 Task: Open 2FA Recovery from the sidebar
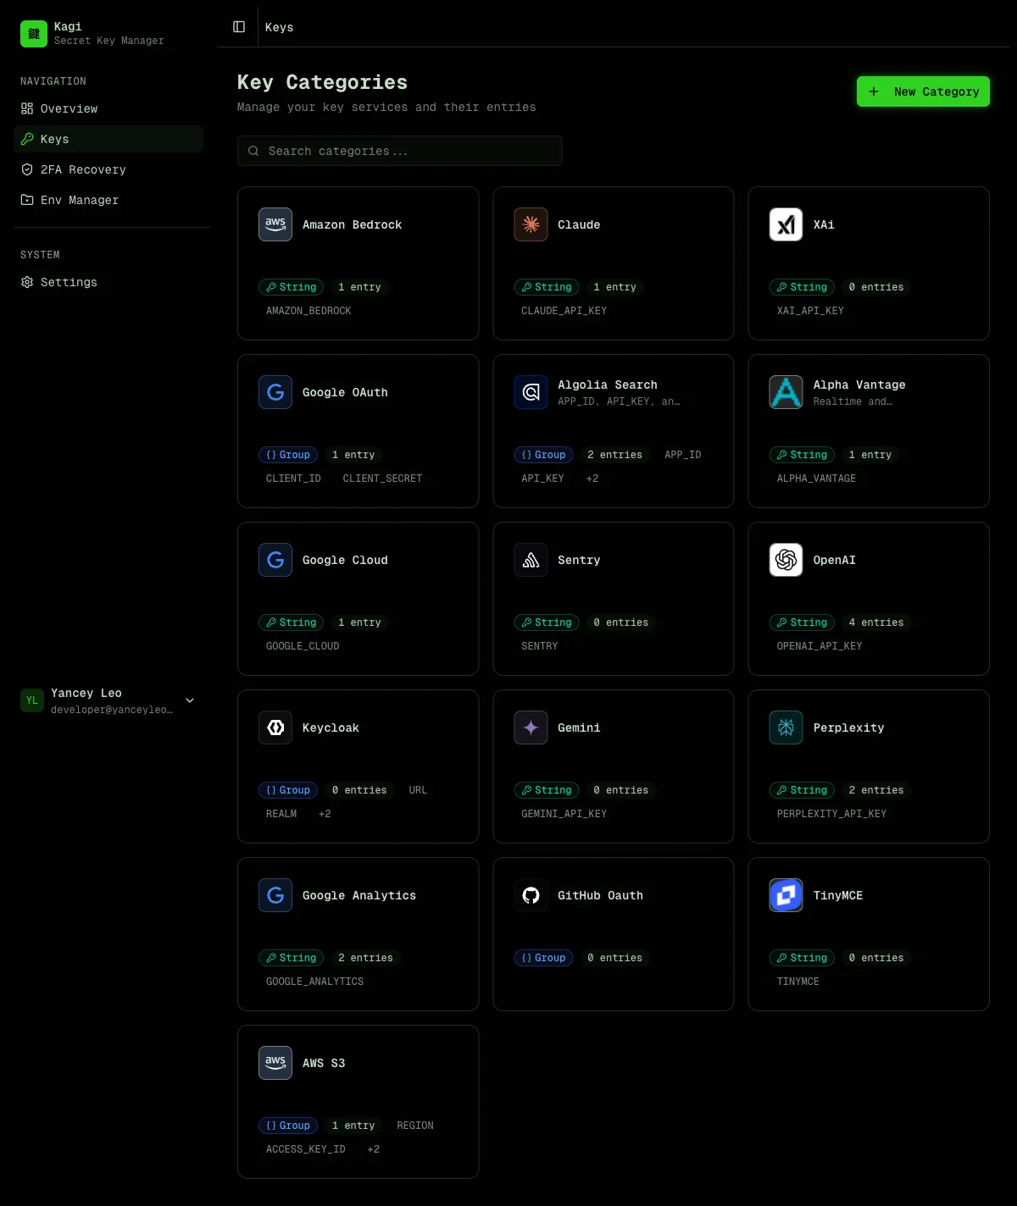click(81, 169)
